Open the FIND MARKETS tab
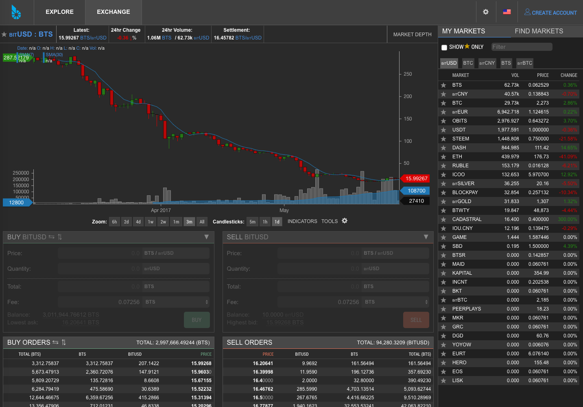The height and width of the screenshot is (407, 583). point(539,31)
